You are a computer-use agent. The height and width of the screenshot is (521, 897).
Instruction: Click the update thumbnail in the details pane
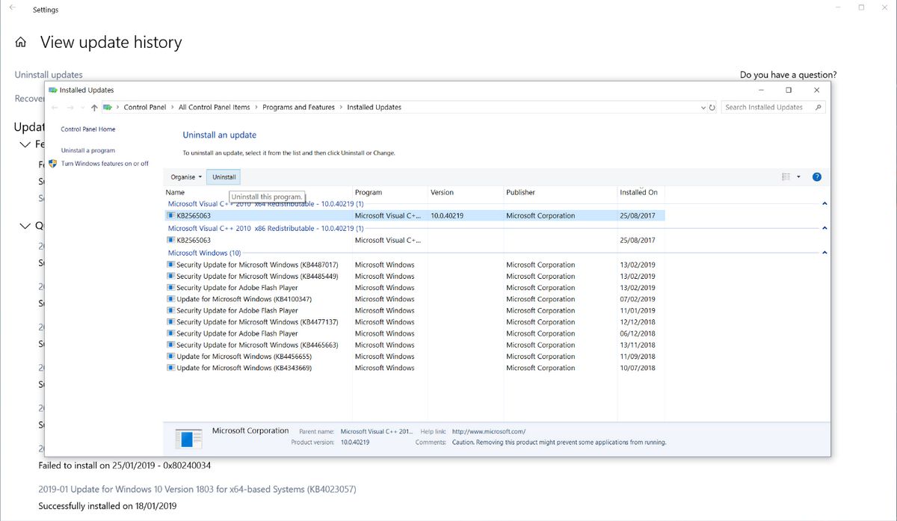(x=188, y=439)
